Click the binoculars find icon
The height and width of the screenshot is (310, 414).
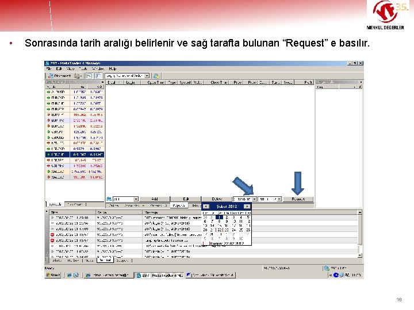point(109,199)
